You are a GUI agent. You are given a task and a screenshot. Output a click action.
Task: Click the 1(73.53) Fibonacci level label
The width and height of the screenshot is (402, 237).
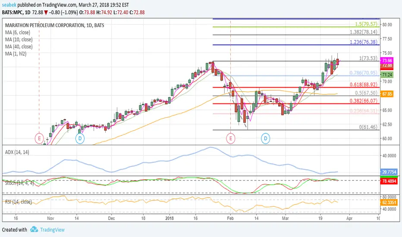(x=368, y=58)
